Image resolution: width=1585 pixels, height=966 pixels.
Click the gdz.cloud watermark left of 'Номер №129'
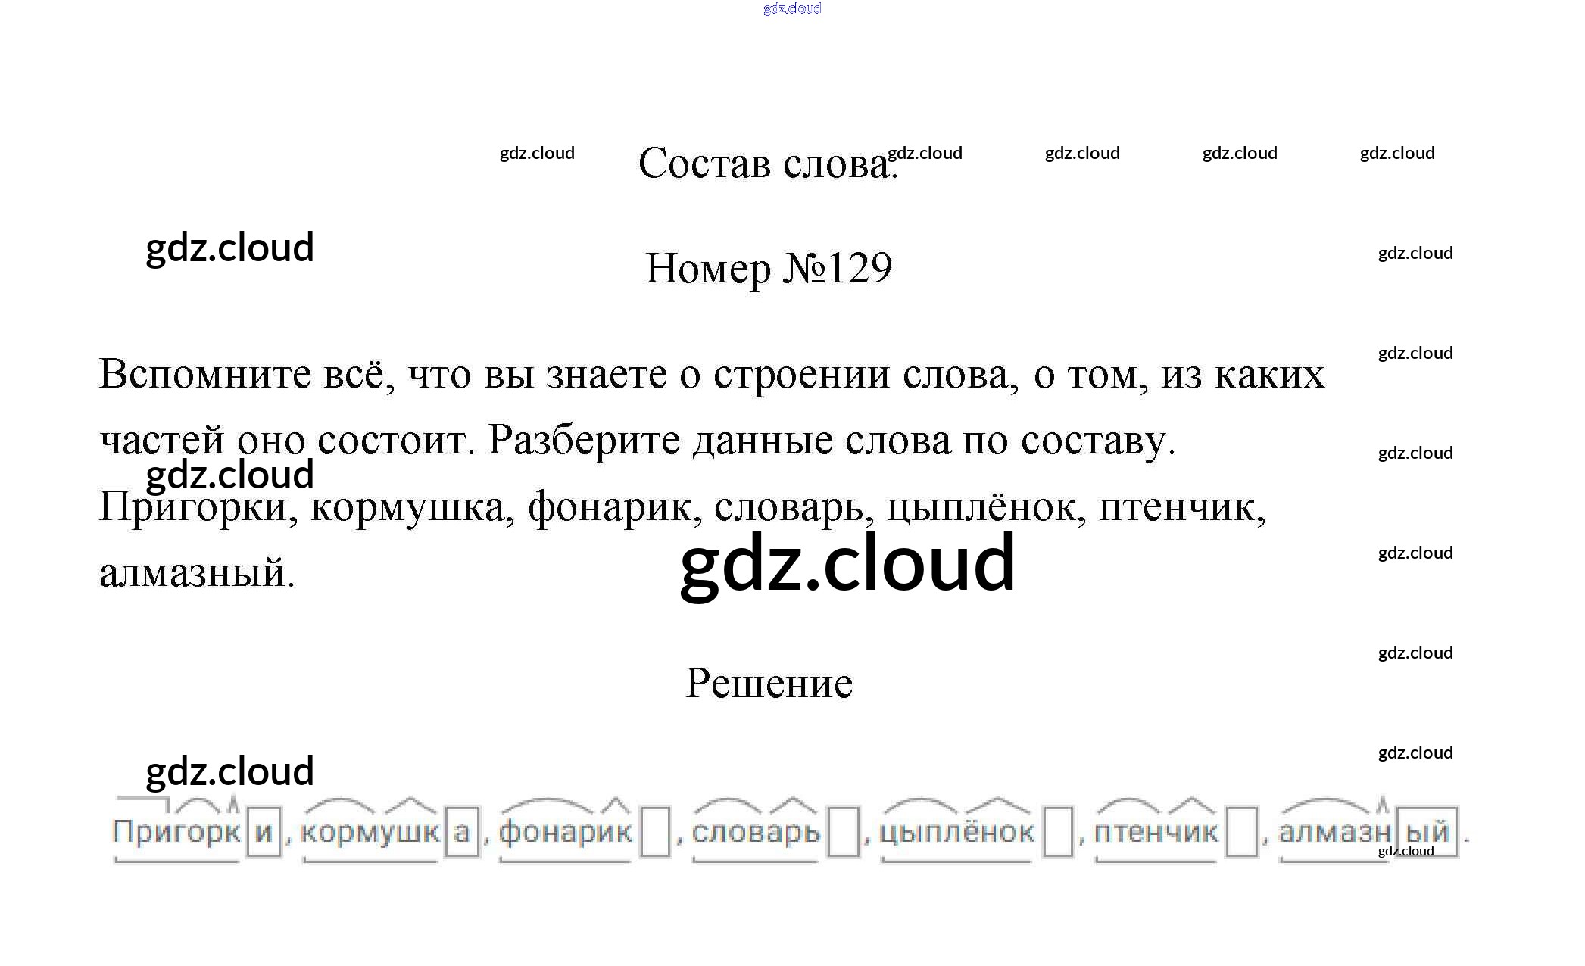(229, 248)
